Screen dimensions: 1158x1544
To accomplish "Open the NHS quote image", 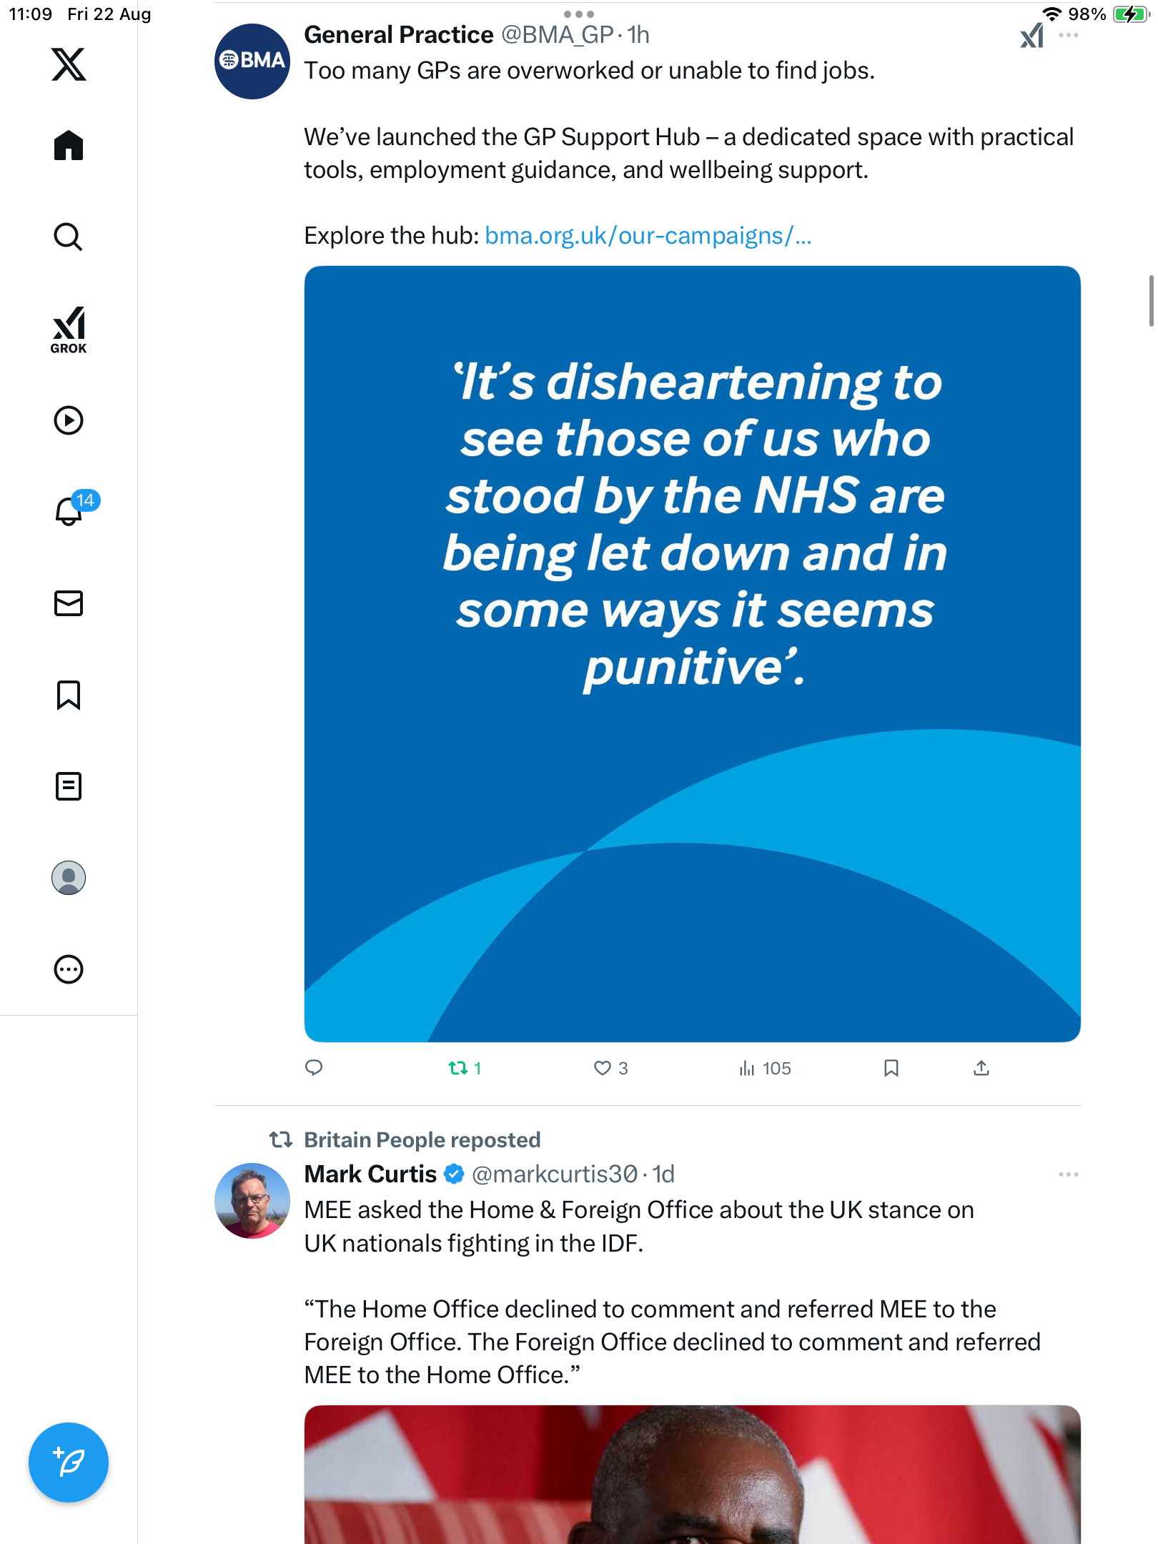I will tap(692, 653).
